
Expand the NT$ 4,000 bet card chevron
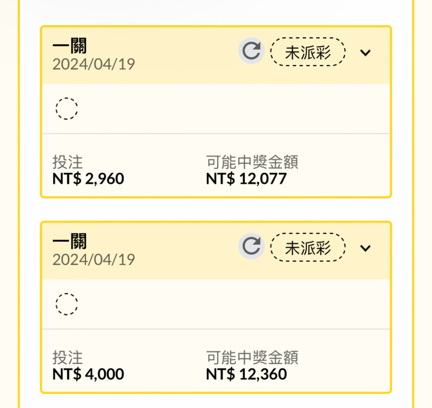tap(365, 248)
